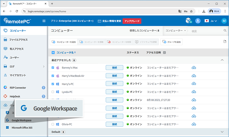Click the export list icon
The height and width of the screenshot is (137, 229).
coord(225,42)
